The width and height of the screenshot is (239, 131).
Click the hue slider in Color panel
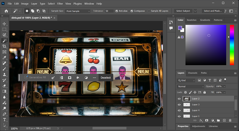point(232,45)
